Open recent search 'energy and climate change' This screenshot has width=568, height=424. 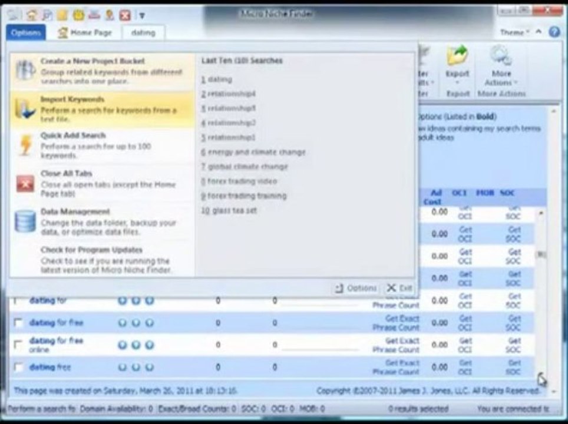(253, 152)
